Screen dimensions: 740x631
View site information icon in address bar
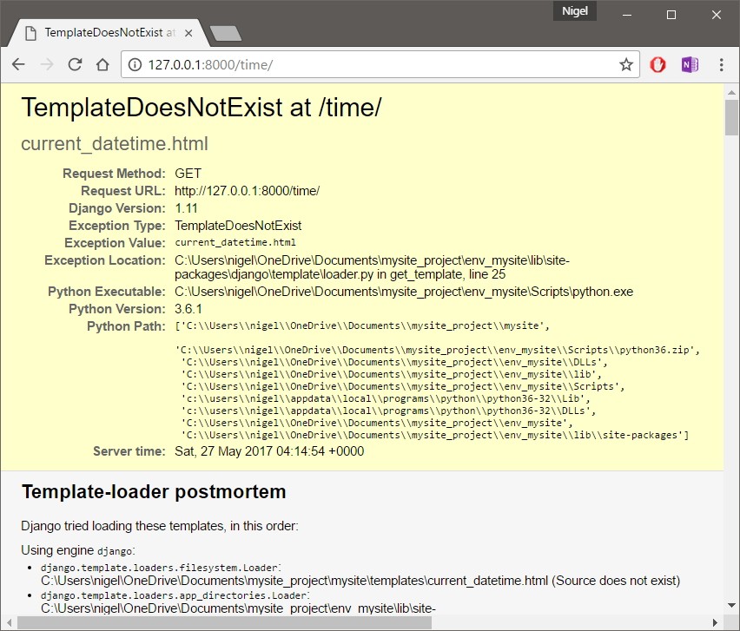135,64
